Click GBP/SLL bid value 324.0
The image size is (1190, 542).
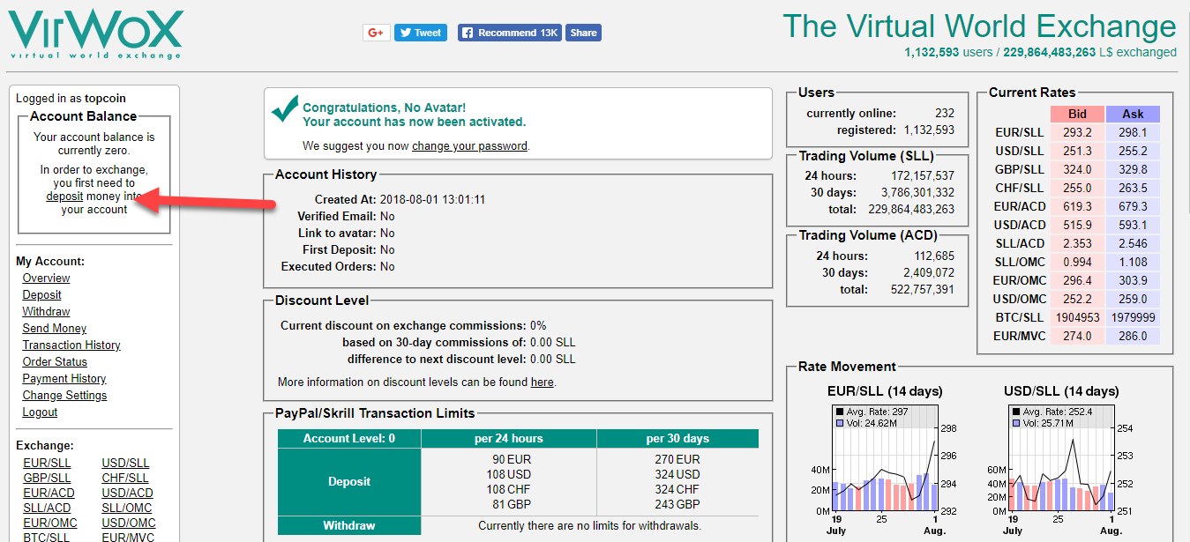1077,169
